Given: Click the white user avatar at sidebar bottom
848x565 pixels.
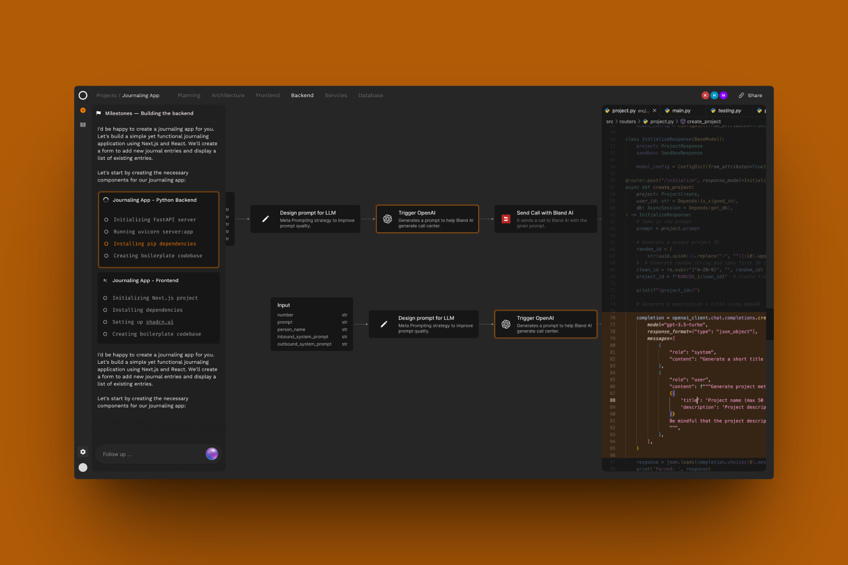Looking at the screenshot, I should coord(83,467).
